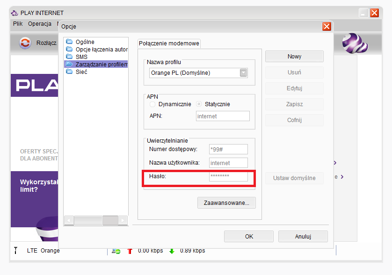Click the Sieć folder icon
Image resolution: width=392 pixels, height=275 pixels.
pos(69,72)
